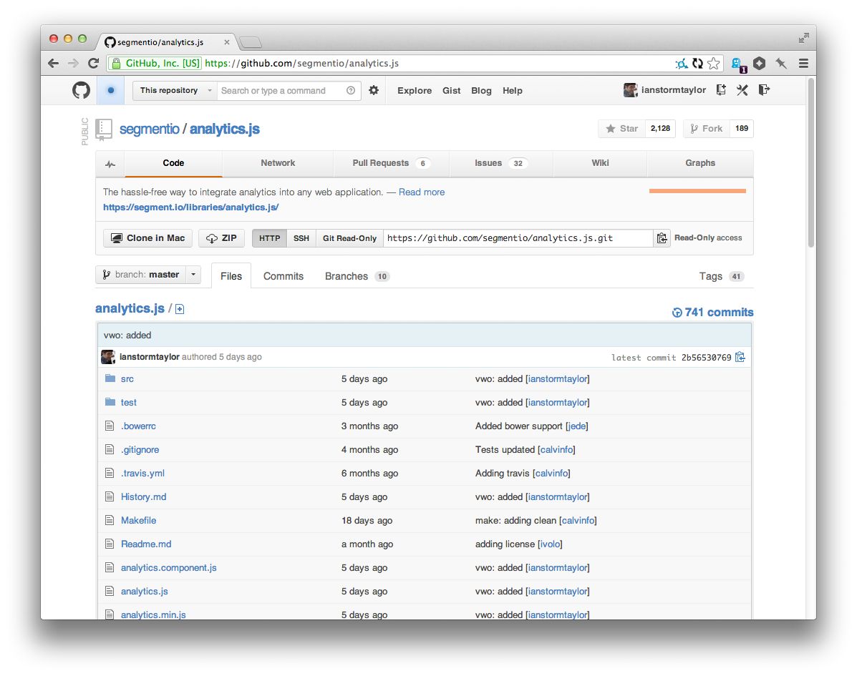Click the calvinfo link on the Makefile row

click(578, 520)
